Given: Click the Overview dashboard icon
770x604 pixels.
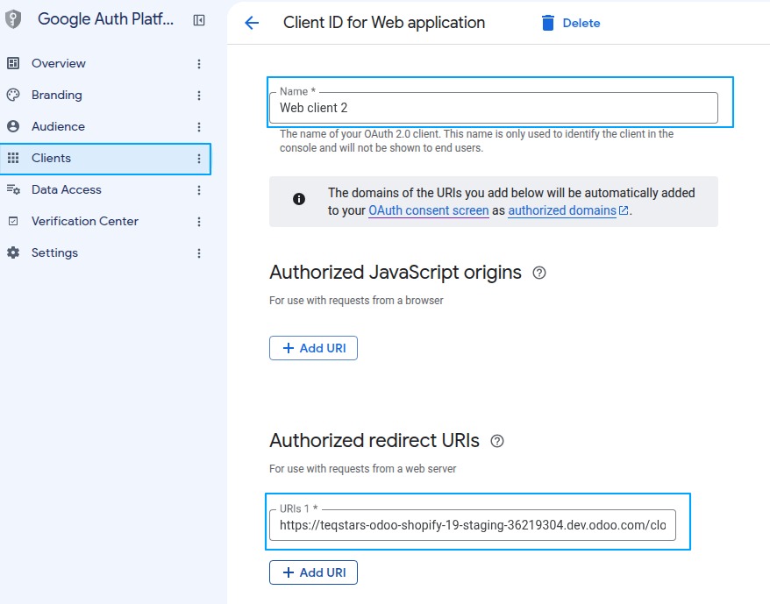Looking at the screenshot, I should (13, 63).
